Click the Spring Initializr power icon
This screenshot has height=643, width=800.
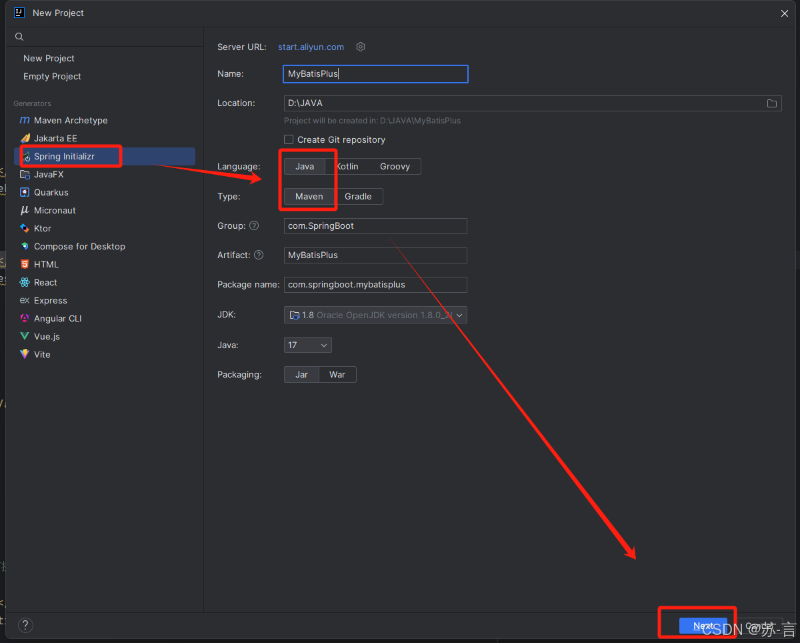point(27,157)
